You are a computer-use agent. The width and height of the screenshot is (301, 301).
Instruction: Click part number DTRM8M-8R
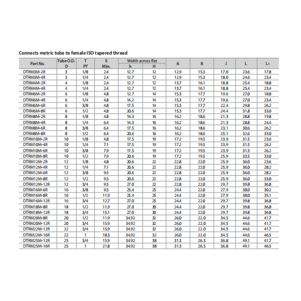click(34, 134)
